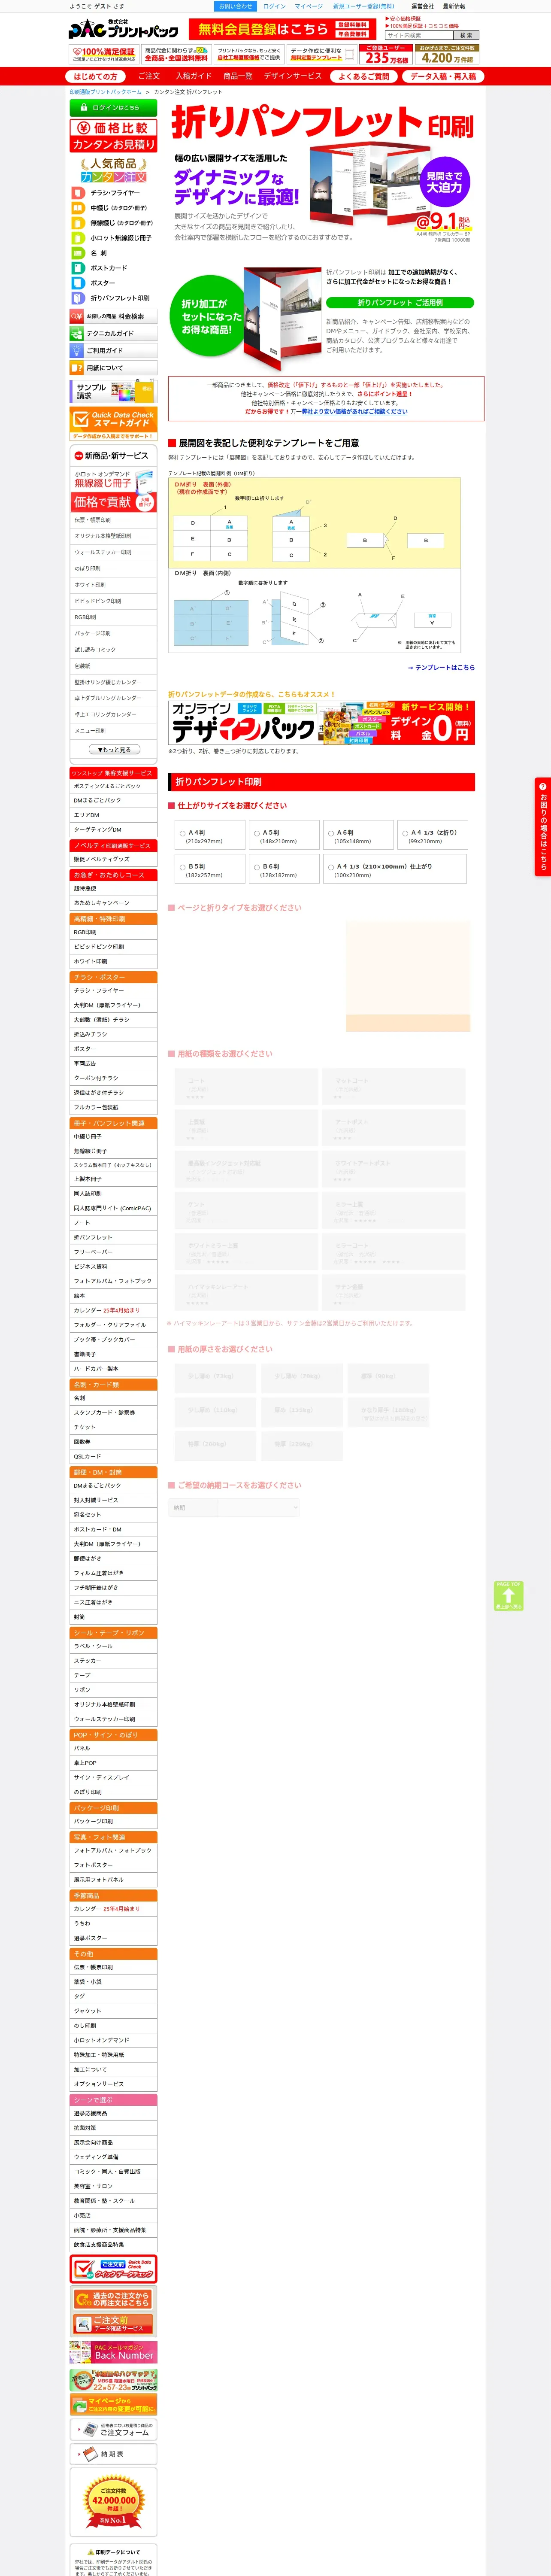Image resolution: width=551 pixels, height=2576 pixels.
Task: Click the 新規ユーザー登録(無料) top link
Action: point(363,7)
